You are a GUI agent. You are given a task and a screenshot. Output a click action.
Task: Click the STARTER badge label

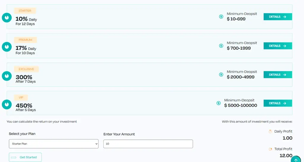[25, 11]
